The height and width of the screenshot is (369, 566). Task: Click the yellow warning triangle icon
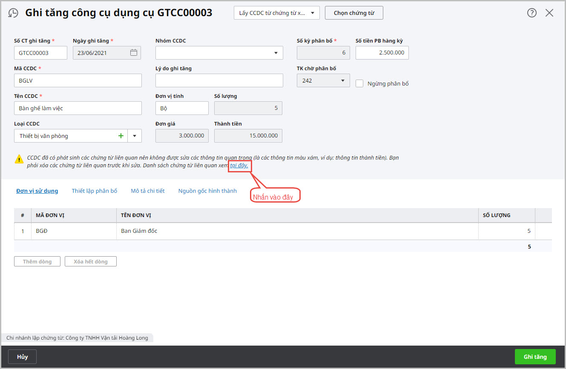point(19,159)
